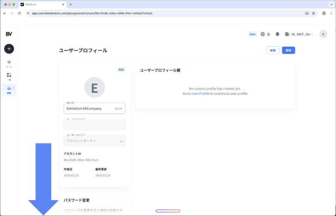Open the user type dropdown
The image size is (336, 216).
click(x=95, y=141)
